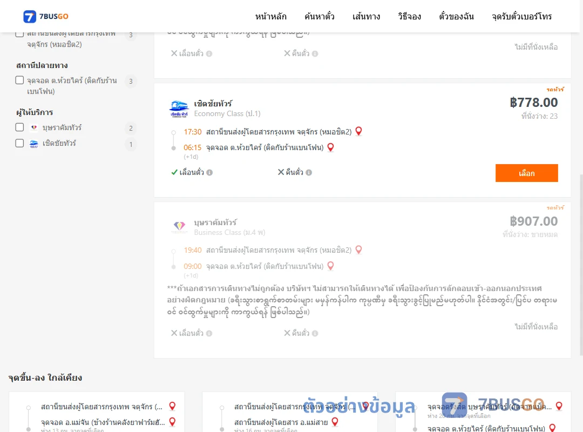Go to หน้าหลัก menu item

click(270, 16)
